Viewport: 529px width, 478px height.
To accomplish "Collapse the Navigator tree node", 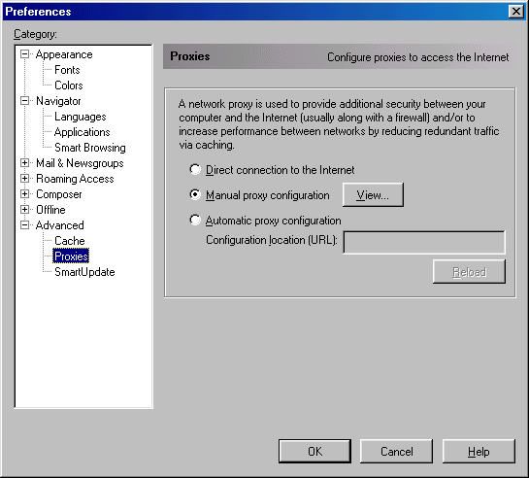I will (24, 101).
